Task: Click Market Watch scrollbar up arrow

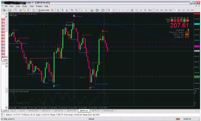Action: (x=6, y=16)
